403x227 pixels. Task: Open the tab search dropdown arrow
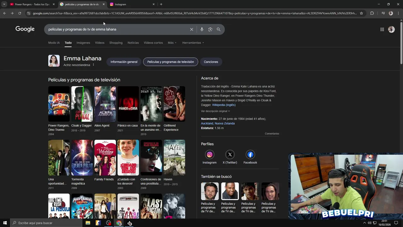click(x=4, y=4)
